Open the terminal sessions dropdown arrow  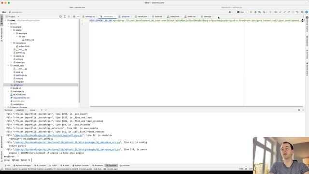point(46,110)
